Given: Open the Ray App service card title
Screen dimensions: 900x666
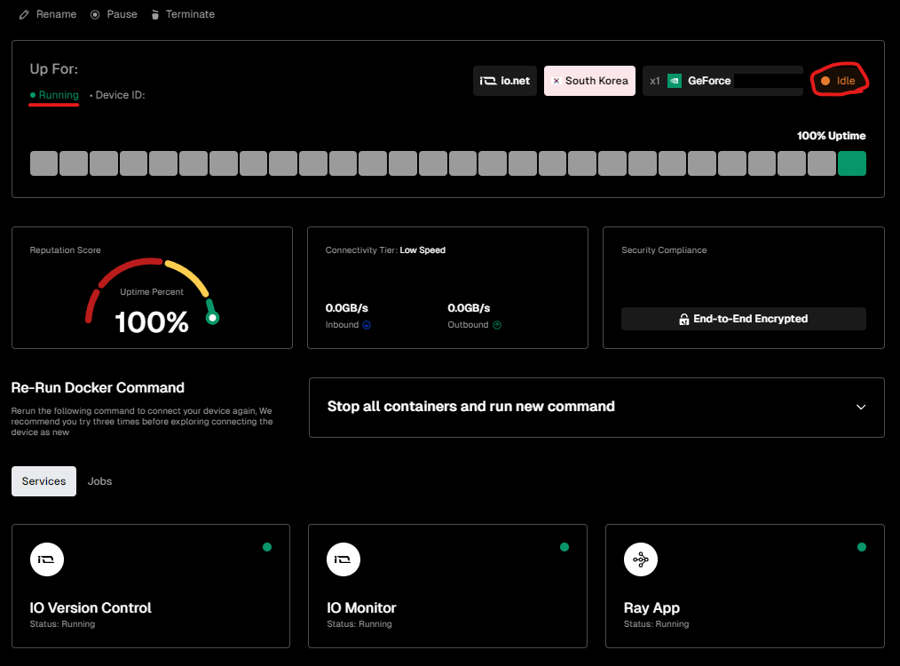Looking at the screenshot, I should tap(651, 608).
